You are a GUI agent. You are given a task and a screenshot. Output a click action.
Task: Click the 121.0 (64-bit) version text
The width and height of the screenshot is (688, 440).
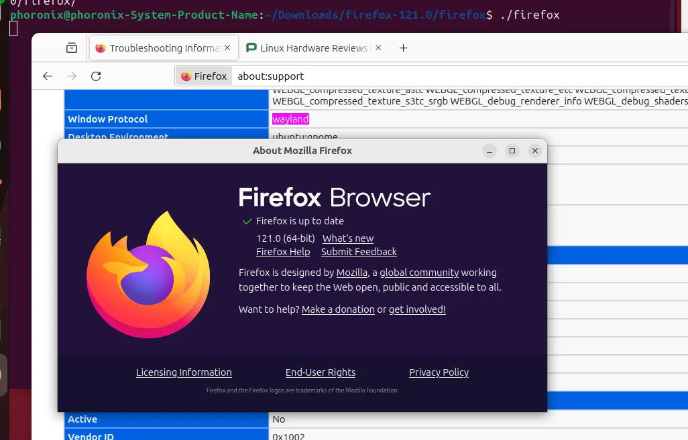point(286,238)
